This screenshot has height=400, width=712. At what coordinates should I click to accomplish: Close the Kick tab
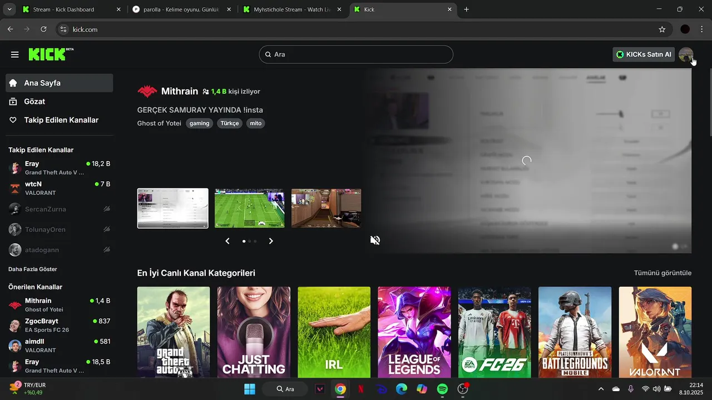point(449,9)
